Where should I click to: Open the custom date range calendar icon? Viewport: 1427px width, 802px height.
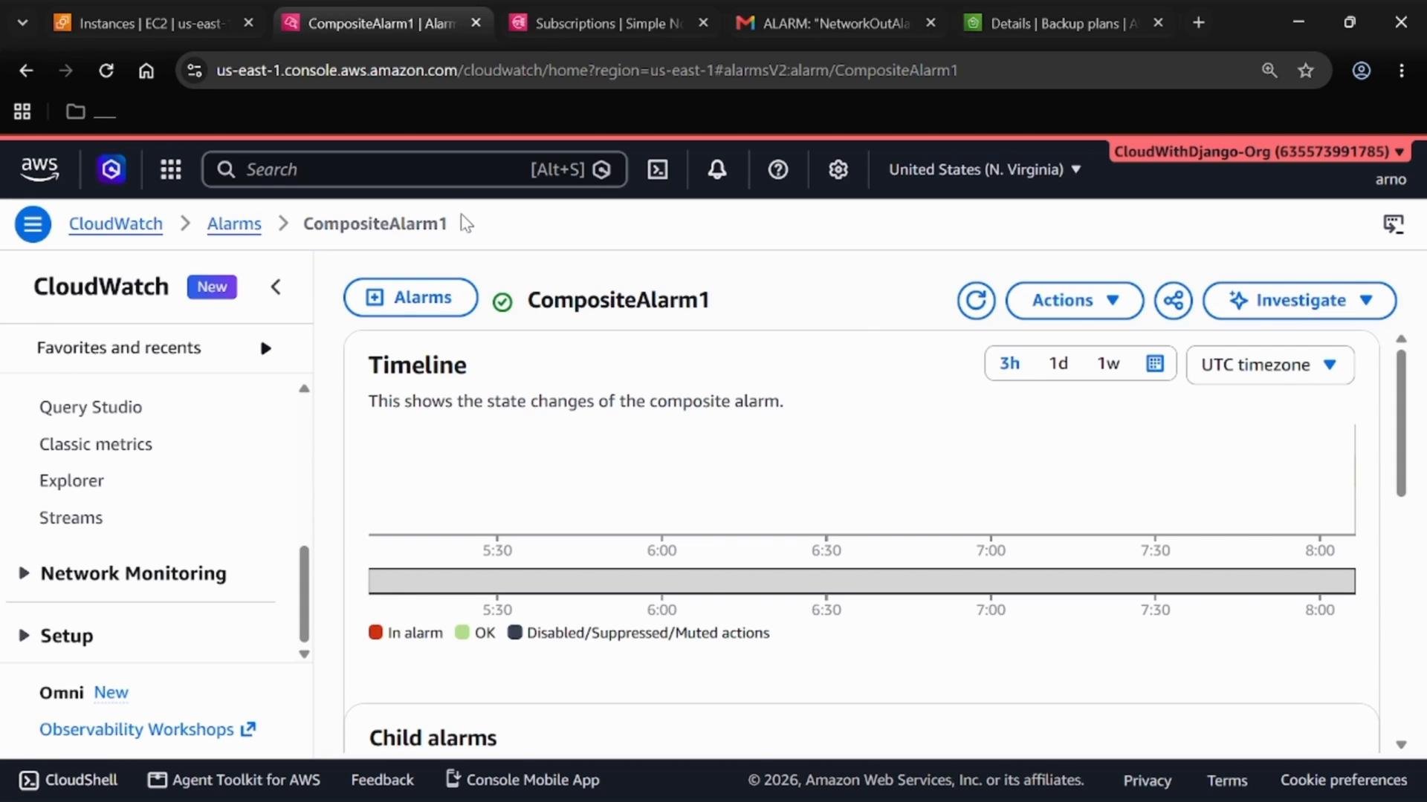click(1155, 363)
